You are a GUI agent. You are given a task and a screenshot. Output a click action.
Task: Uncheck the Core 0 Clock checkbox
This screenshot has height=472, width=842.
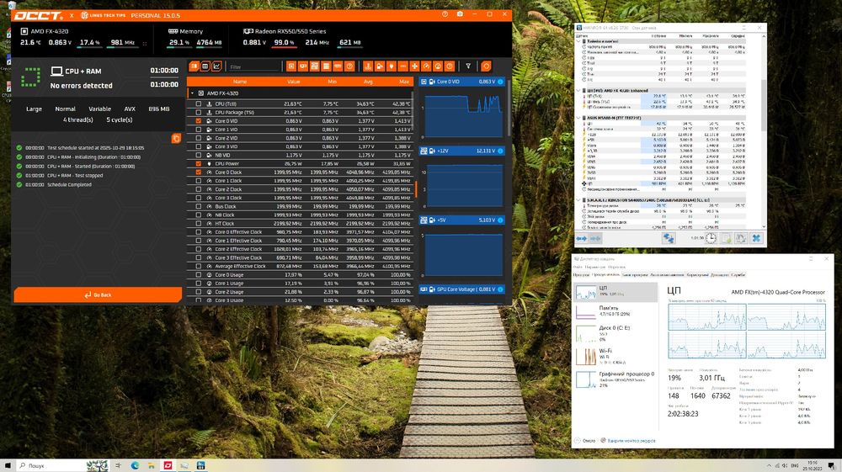pyautogui.click(x=199, y=172)
